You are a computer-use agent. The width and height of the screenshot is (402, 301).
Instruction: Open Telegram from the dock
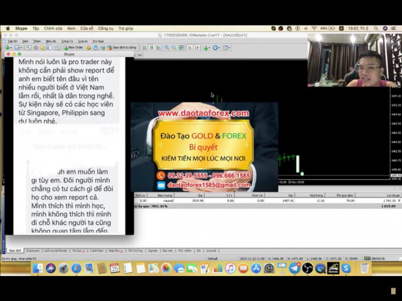point(294,268)
